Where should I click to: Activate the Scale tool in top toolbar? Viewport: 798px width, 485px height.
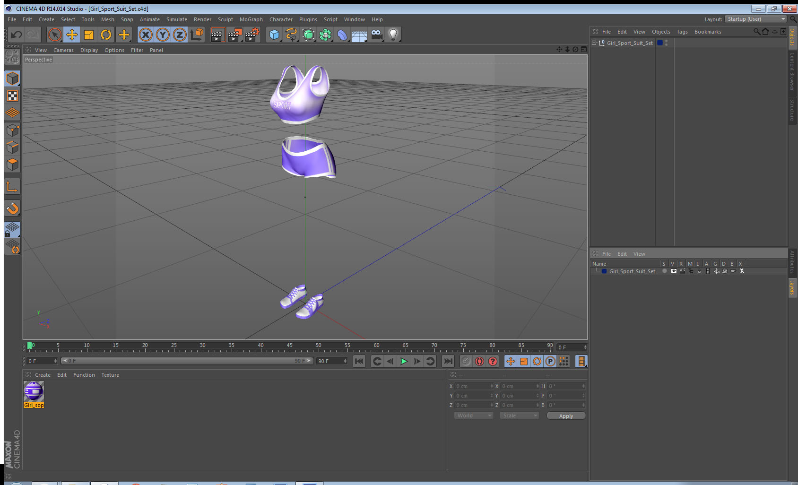(89, 35)
